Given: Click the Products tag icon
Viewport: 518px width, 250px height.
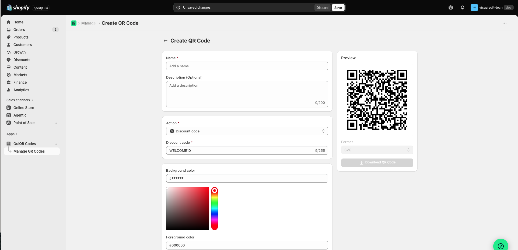Looking at the screenshot, I should pyautogui.click(x=9, y=37).
